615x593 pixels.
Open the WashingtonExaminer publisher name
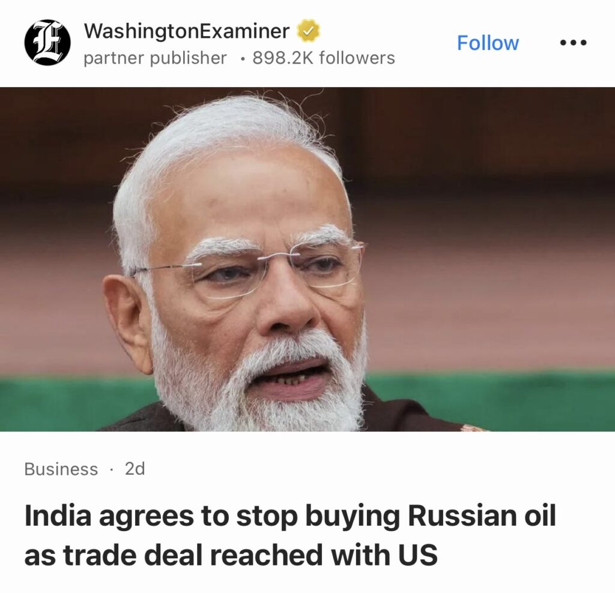(x=187, y=31)
